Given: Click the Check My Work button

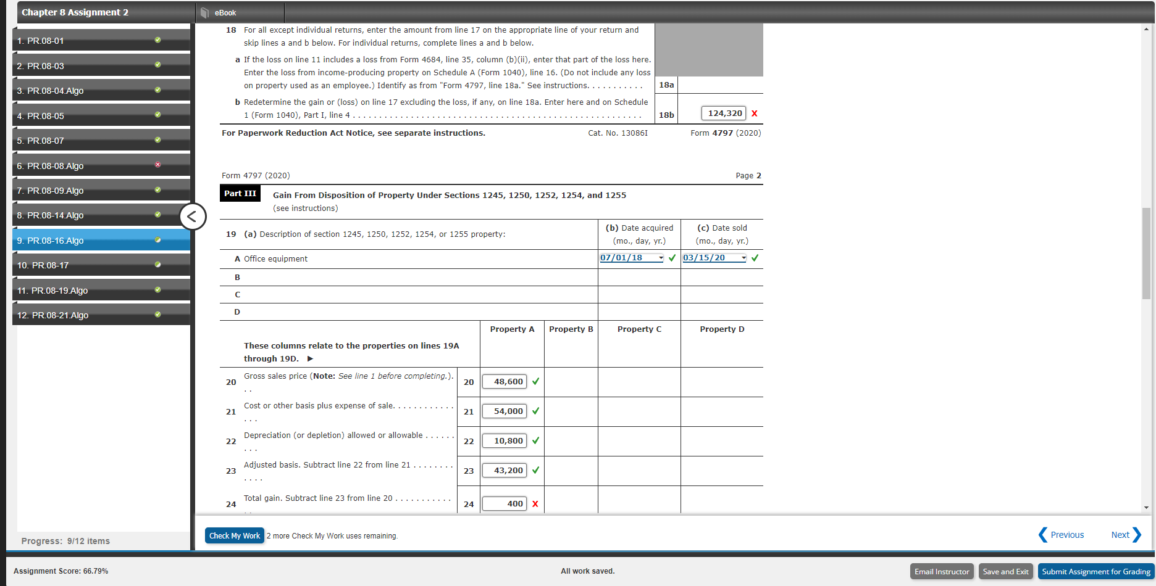Looking at the screenshot, I should [x=235, y=535].
